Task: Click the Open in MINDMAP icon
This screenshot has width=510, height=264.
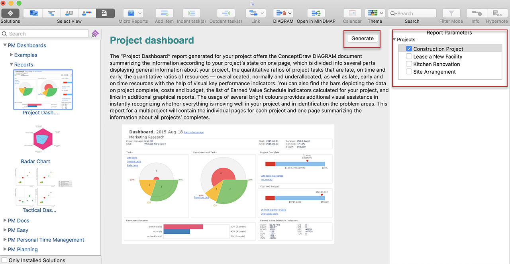Action: (x=316, y=13)
